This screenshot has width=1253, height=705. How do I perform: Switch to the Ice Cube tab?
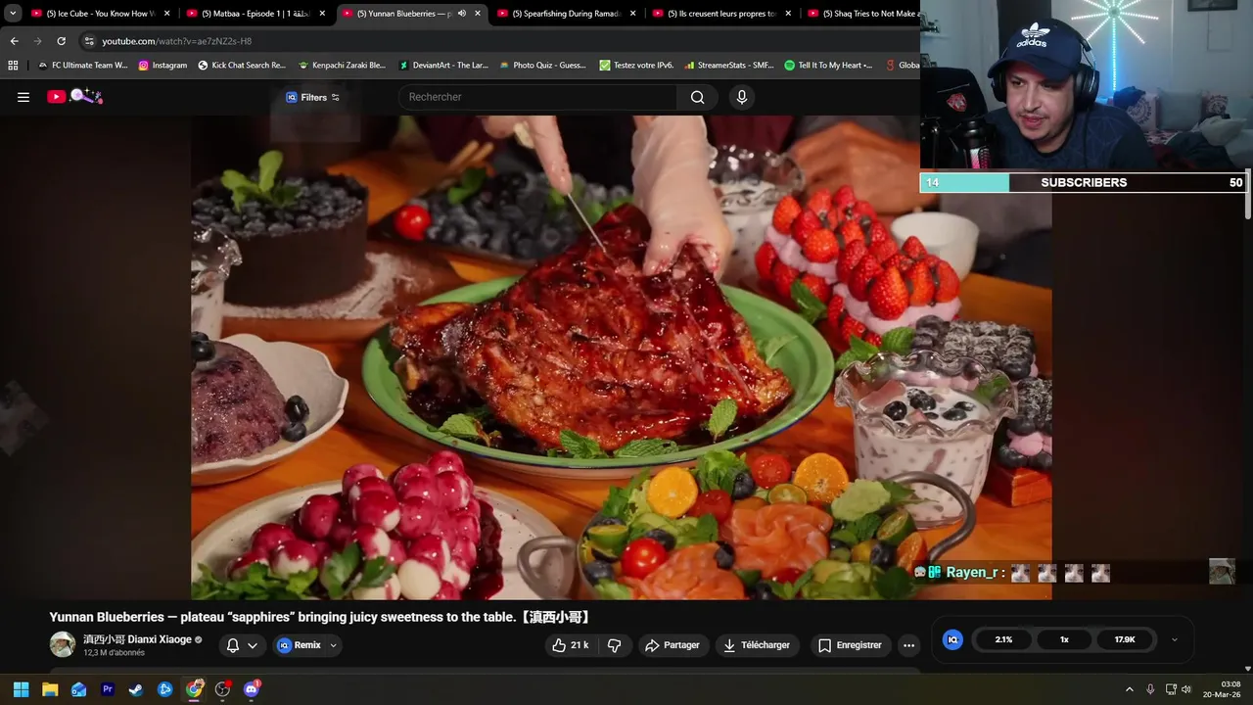tap(101, 14)
